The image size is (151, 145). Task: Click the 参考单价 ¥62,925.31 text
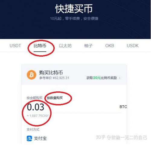click(54, 78)
